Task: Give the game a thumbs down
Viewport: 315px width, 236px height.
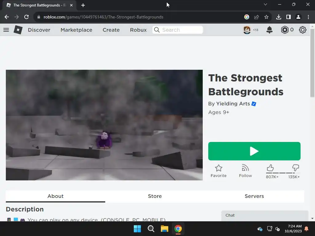Action: click(296, 168)
